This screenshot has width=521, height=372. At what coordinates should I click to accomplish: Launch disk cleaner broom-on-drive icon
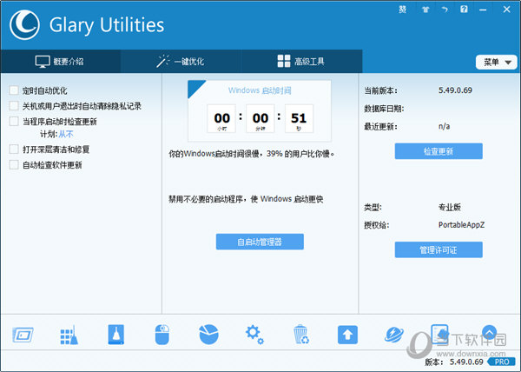(x=116, y=335)
